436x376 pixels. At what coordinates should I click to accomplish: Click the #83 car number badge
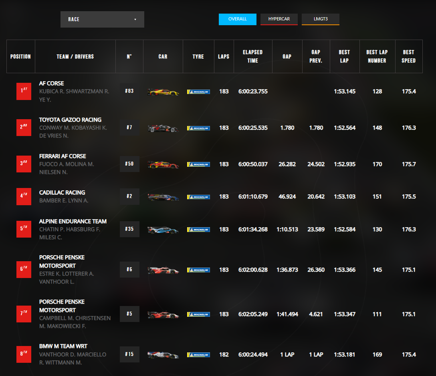pos(129,91)
